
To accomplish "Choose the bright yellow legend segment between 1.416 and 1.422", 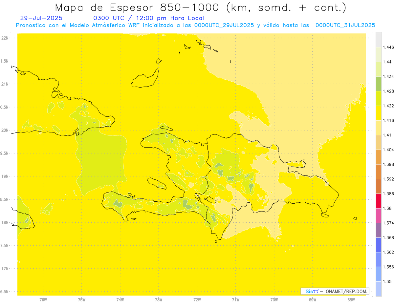I will 379,113.
